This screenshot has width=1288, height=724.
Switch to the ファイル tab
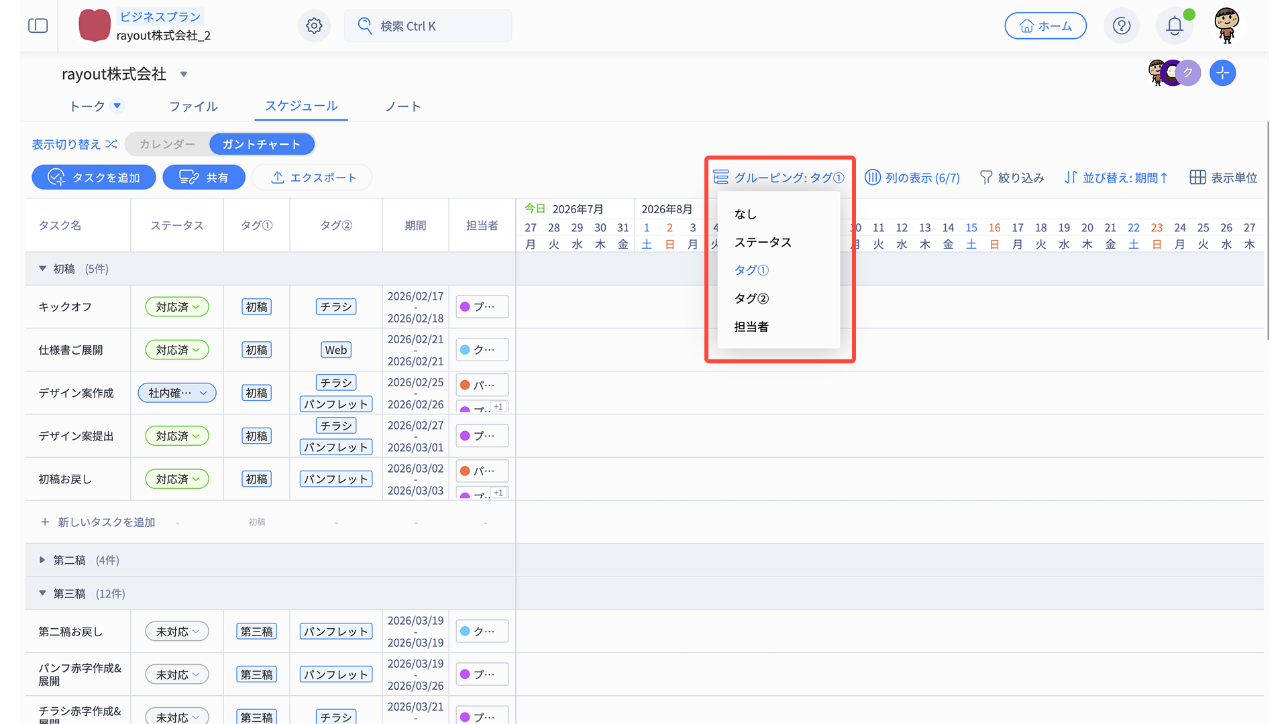pyautogui.click(x=193, y=107)
